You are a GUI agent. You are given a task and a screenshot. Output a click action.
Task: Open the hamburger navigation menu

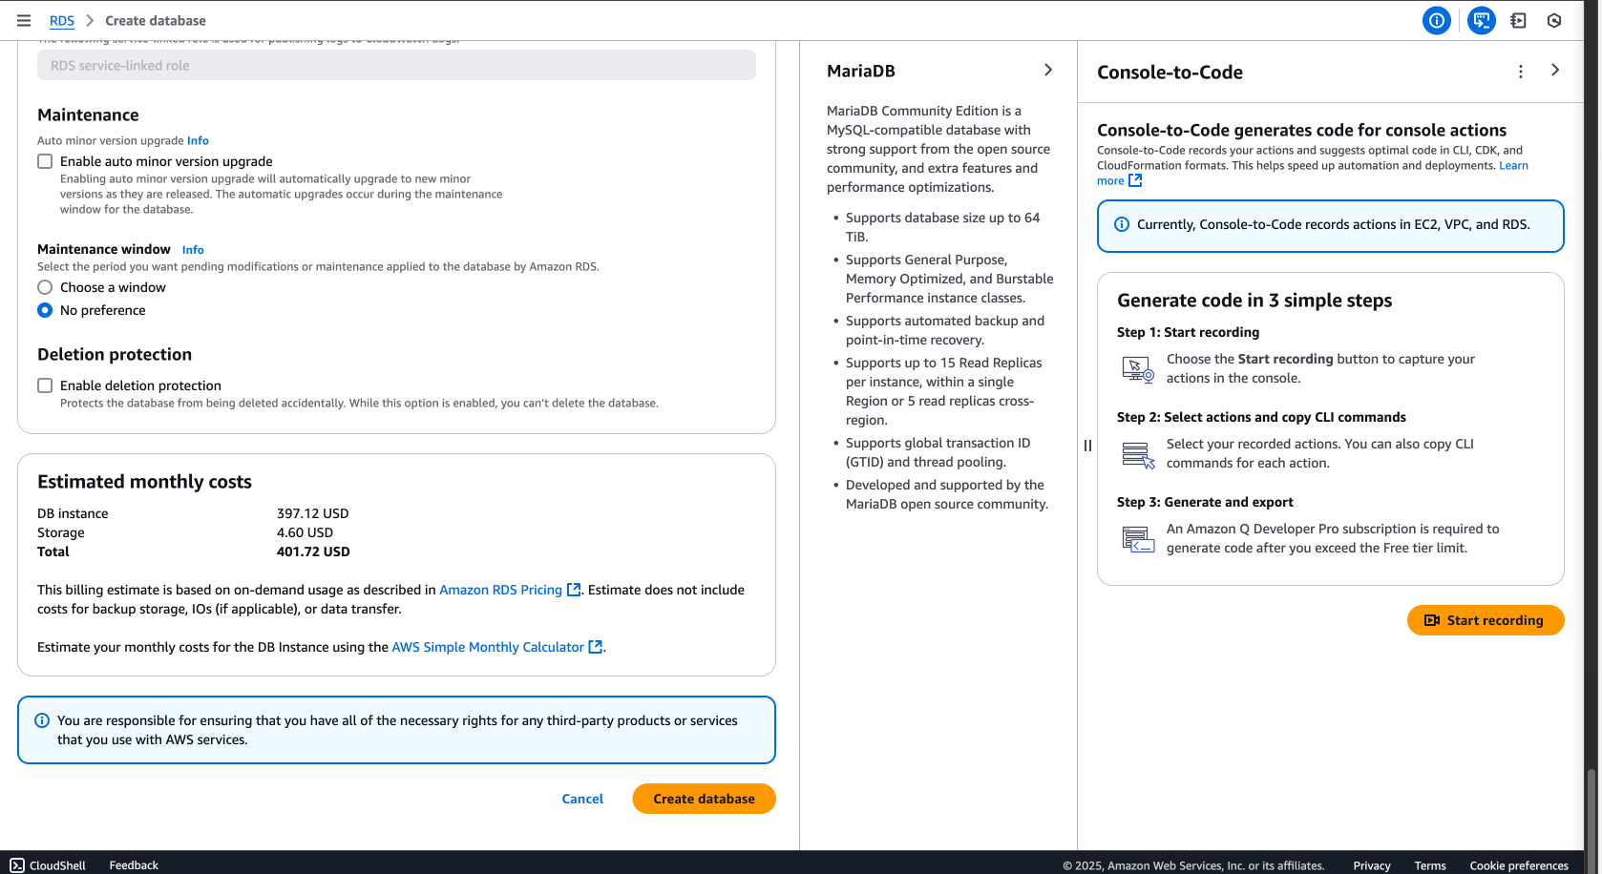(24, 20)
